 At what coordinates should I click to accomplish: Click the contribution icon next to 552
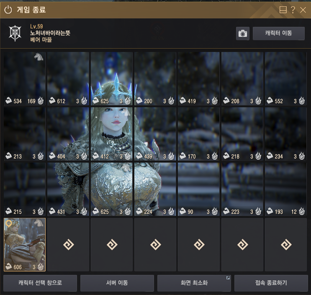[270, 101]
